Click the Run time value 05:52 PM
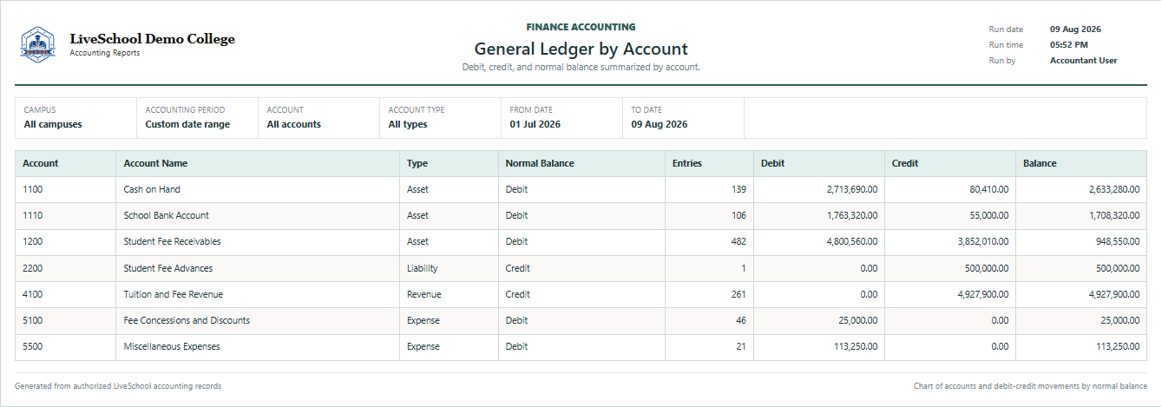This screenshot has height=407, width=1162. [1069, 44]
